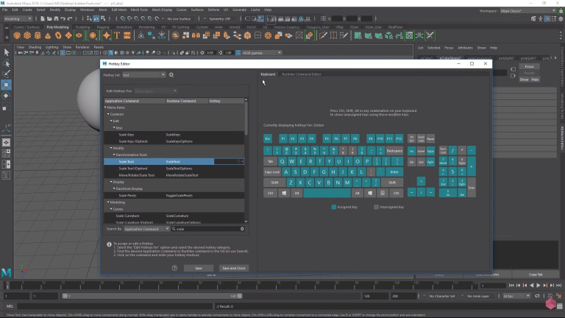The image size is (565, 318).
Task: Click the left Shift key on virtual keyboard
Action: click(274, 183)
